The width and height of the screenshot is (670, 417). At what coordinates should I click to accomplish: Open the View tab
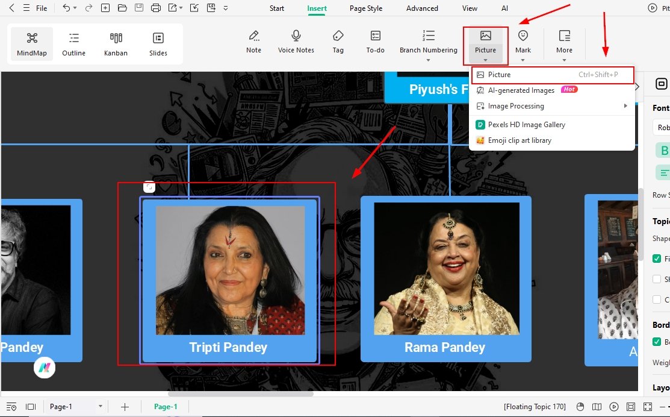470,8
